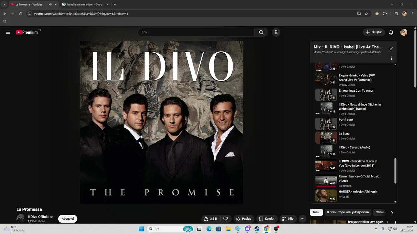Open the tab search dropdown arrow
417x234 pixels.
[4, 5]
